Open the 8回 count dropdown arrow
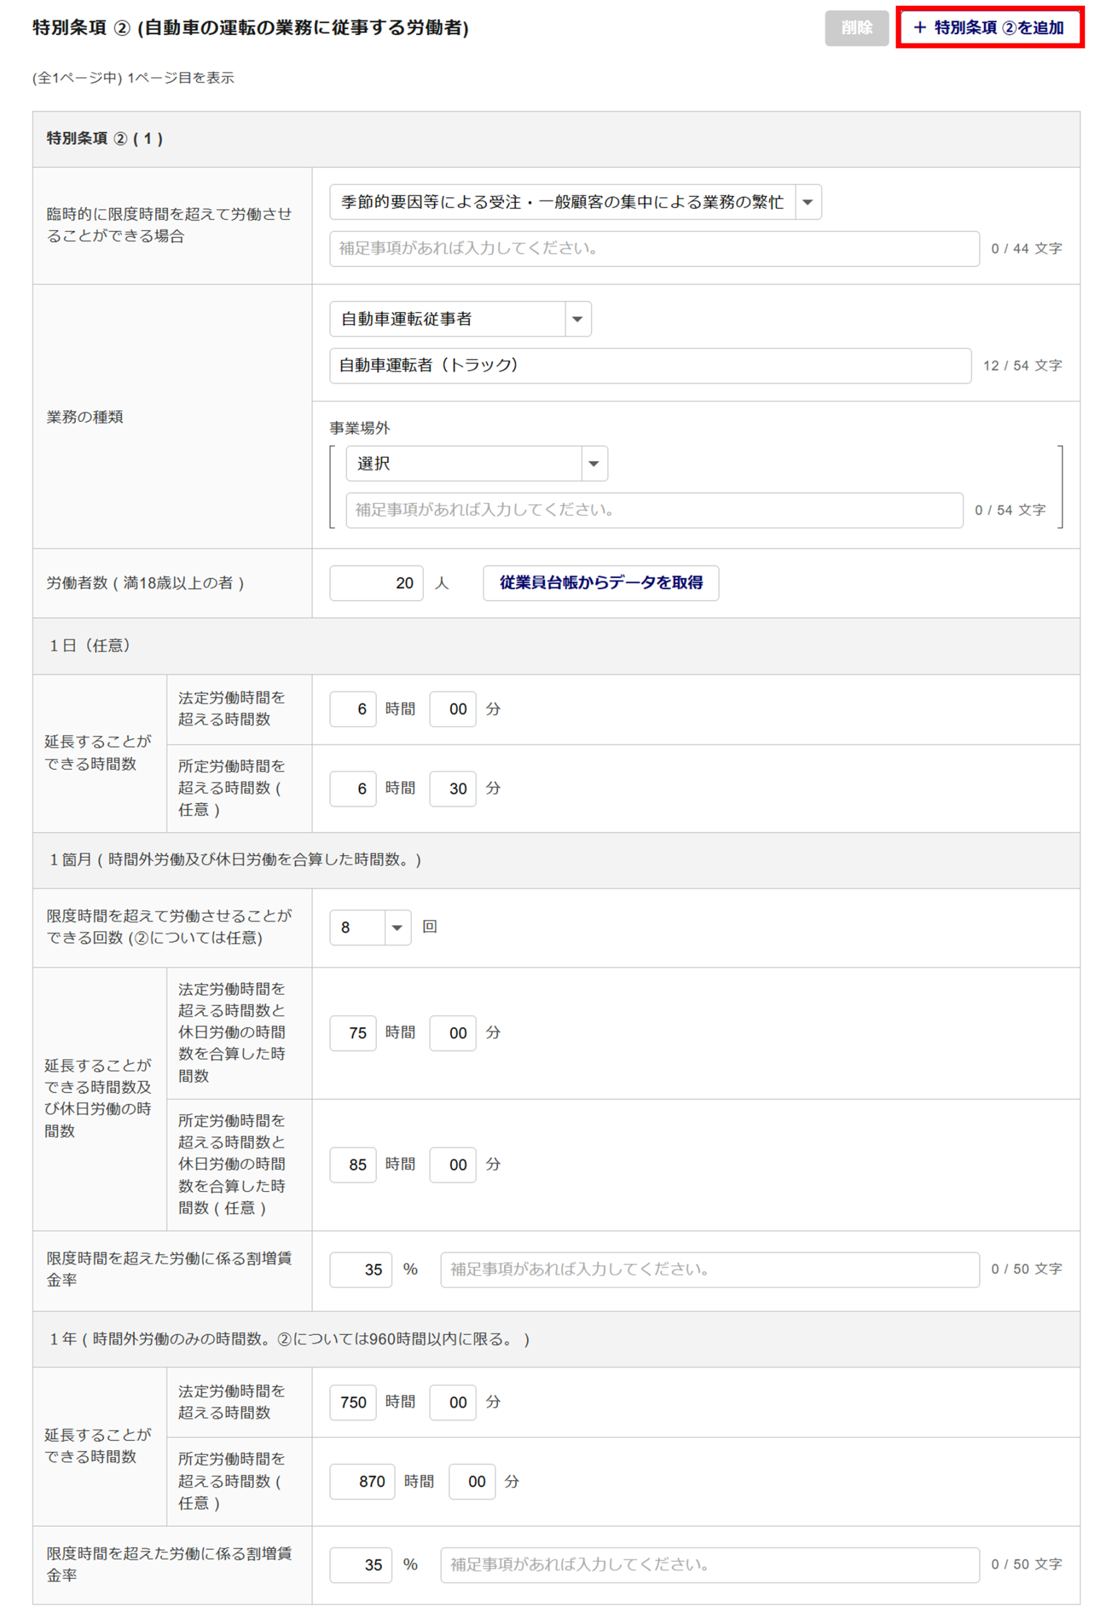The width and height of the screenshot is (1106, 1613). [397, 927]
